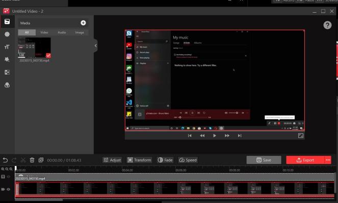Open the Speed control
This screenshot has height=203, width=338.
coord(188,160)
